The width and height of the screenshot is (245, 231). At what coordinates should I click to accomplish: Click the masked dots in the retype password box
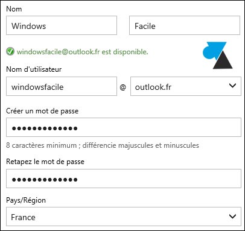[x=45, y=180]
